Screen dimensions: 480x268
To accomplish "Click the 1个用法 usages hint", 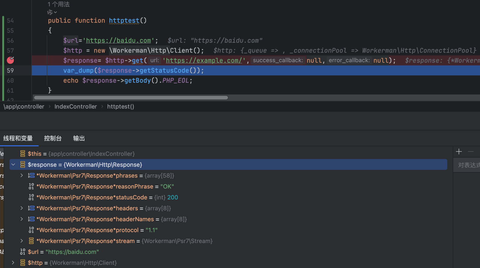I will (59, 4).
